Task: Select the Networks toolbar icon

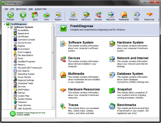Action: pos(111,15)
